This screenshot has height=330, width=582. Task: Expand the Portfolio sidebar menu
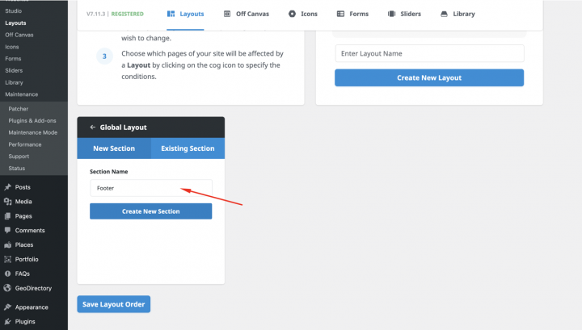(x=26, y=259)
